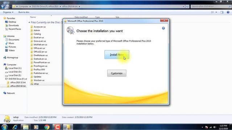Select the Office32.en-us folder
232x130 pixels.
point(40,52)
